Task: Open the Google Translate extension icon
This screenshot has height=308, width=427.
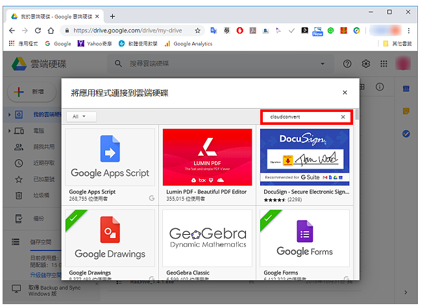Action: pos(213,30)
